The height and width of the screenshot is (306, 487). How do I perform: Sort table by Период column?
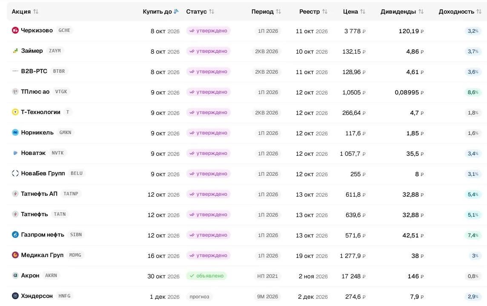[266, 11]
